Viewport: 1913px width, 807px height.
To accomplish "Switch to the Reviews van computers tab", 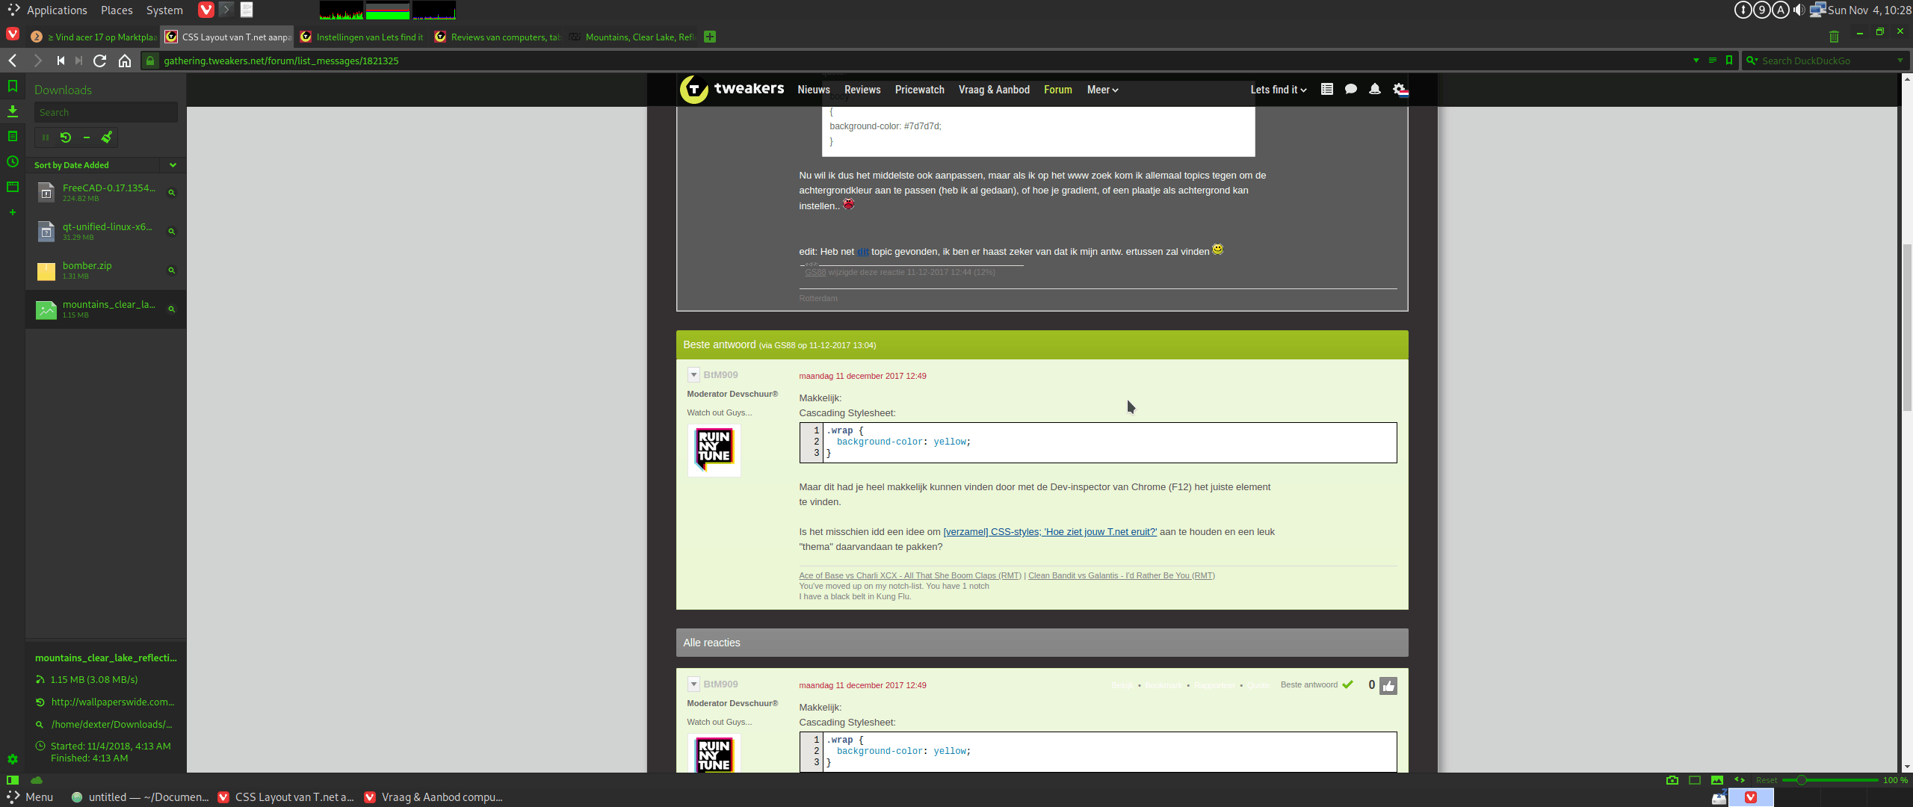I will click(x=498, y=37).
